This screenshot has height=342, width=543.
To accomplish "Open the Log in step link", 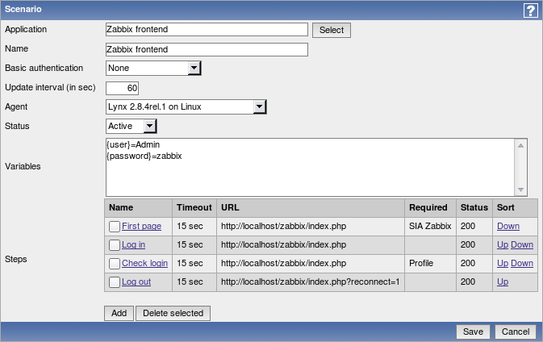I will pyautogui.click(x=133, y=244).
